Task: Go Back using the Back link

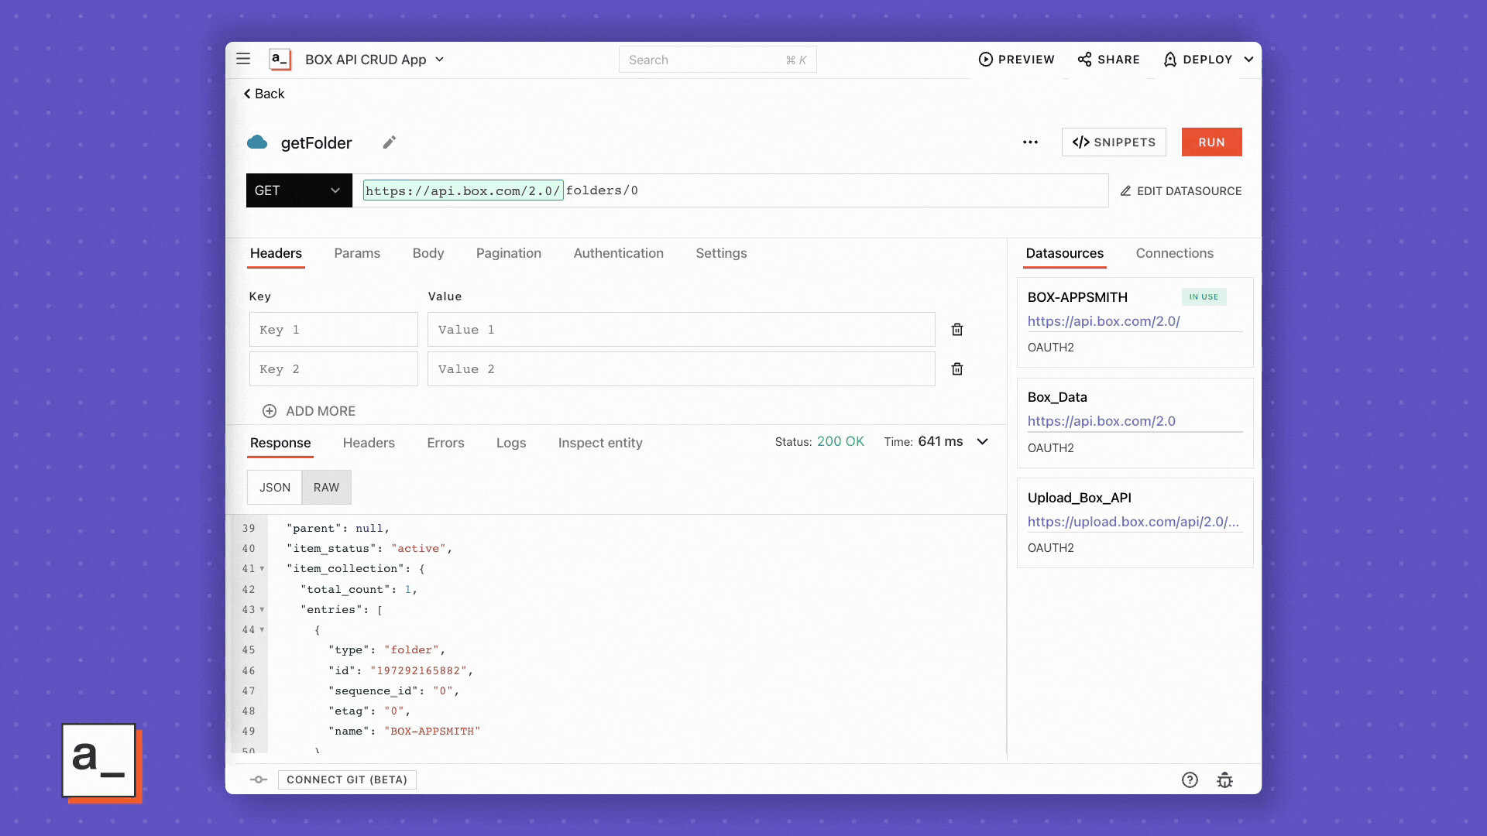Action: (264, 94)
